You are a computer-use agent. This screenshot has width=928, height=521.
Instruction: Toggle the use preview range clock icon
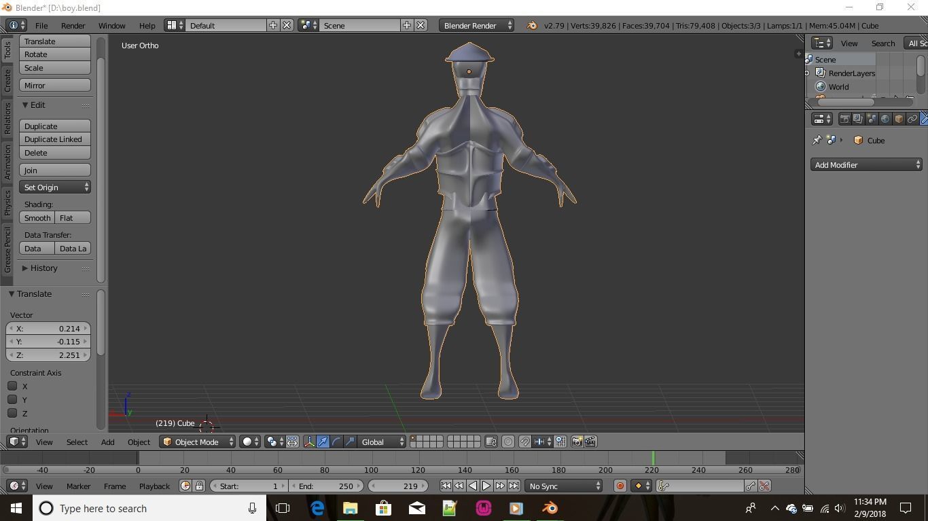(185, 486)
